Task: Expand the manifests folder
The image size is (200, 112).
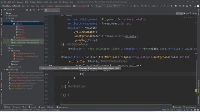Action: coord(7,16)
